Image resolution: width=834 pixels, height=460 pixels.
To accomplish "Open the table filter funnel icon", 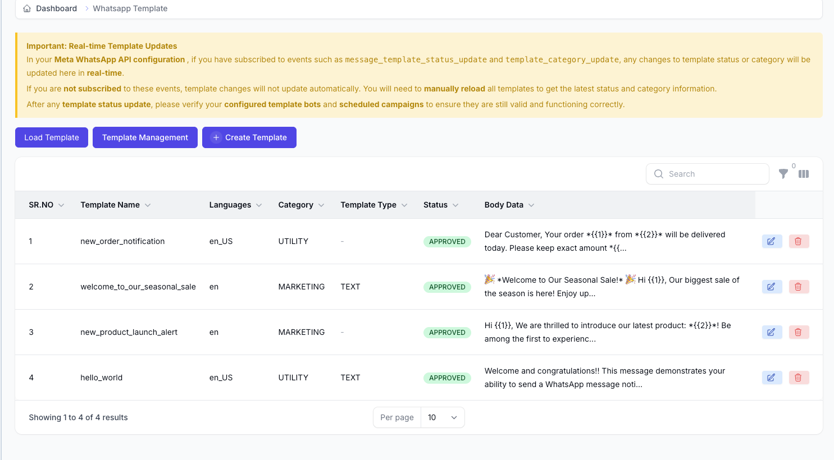I will pos(783,174).
